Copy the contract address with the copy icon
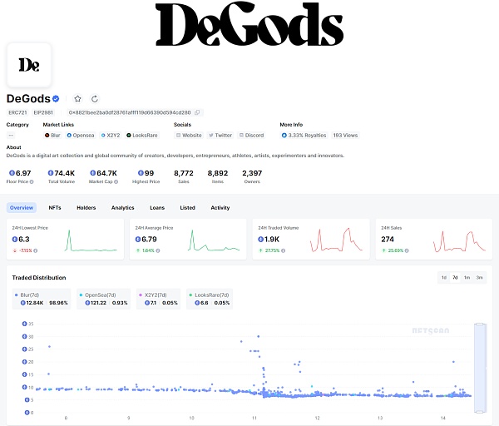This screenshot has height=426, width=499. 197,112
